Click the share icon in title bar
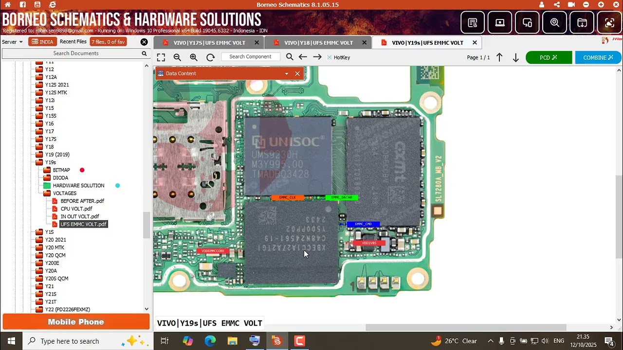Viewport: 623px width, 350px height. (x=557, y=5)
